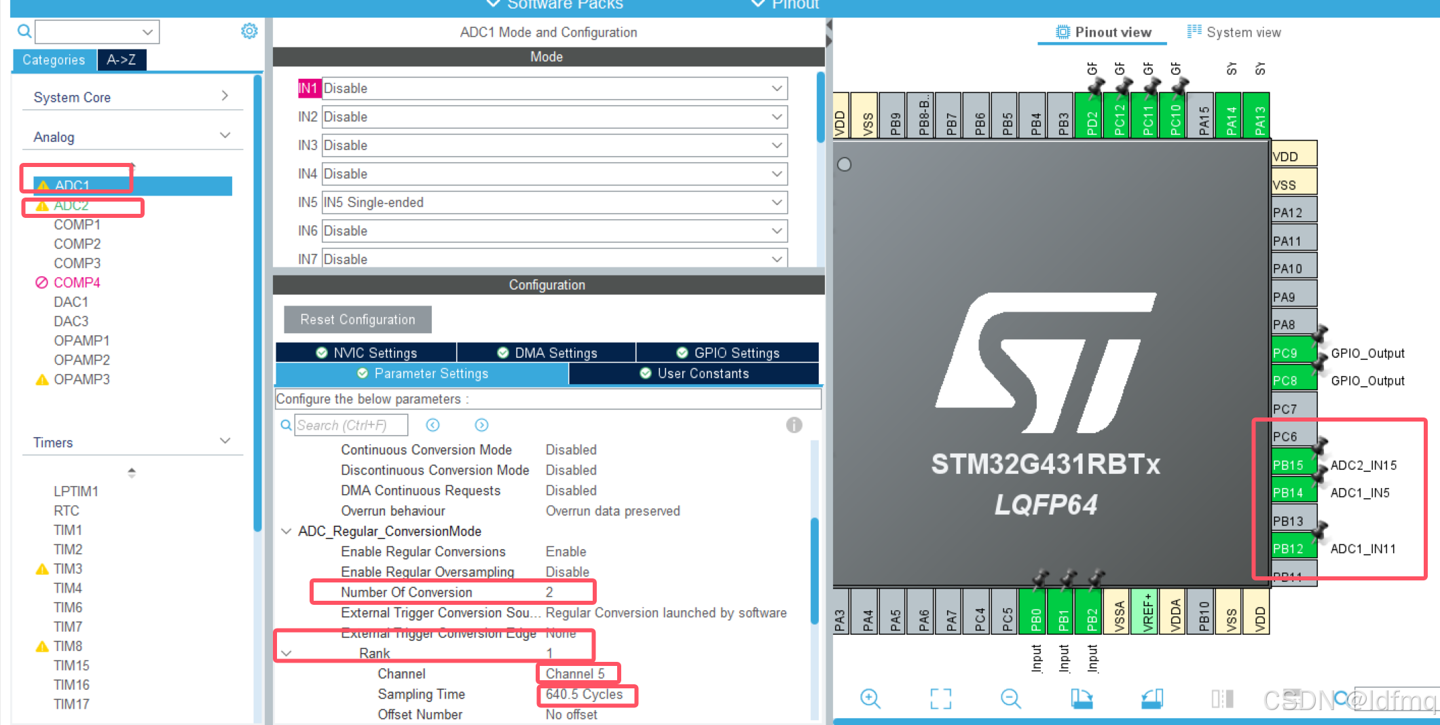Open the IN4 mode dropdown
Screen dimensions: 1440x725
(555, 174)
